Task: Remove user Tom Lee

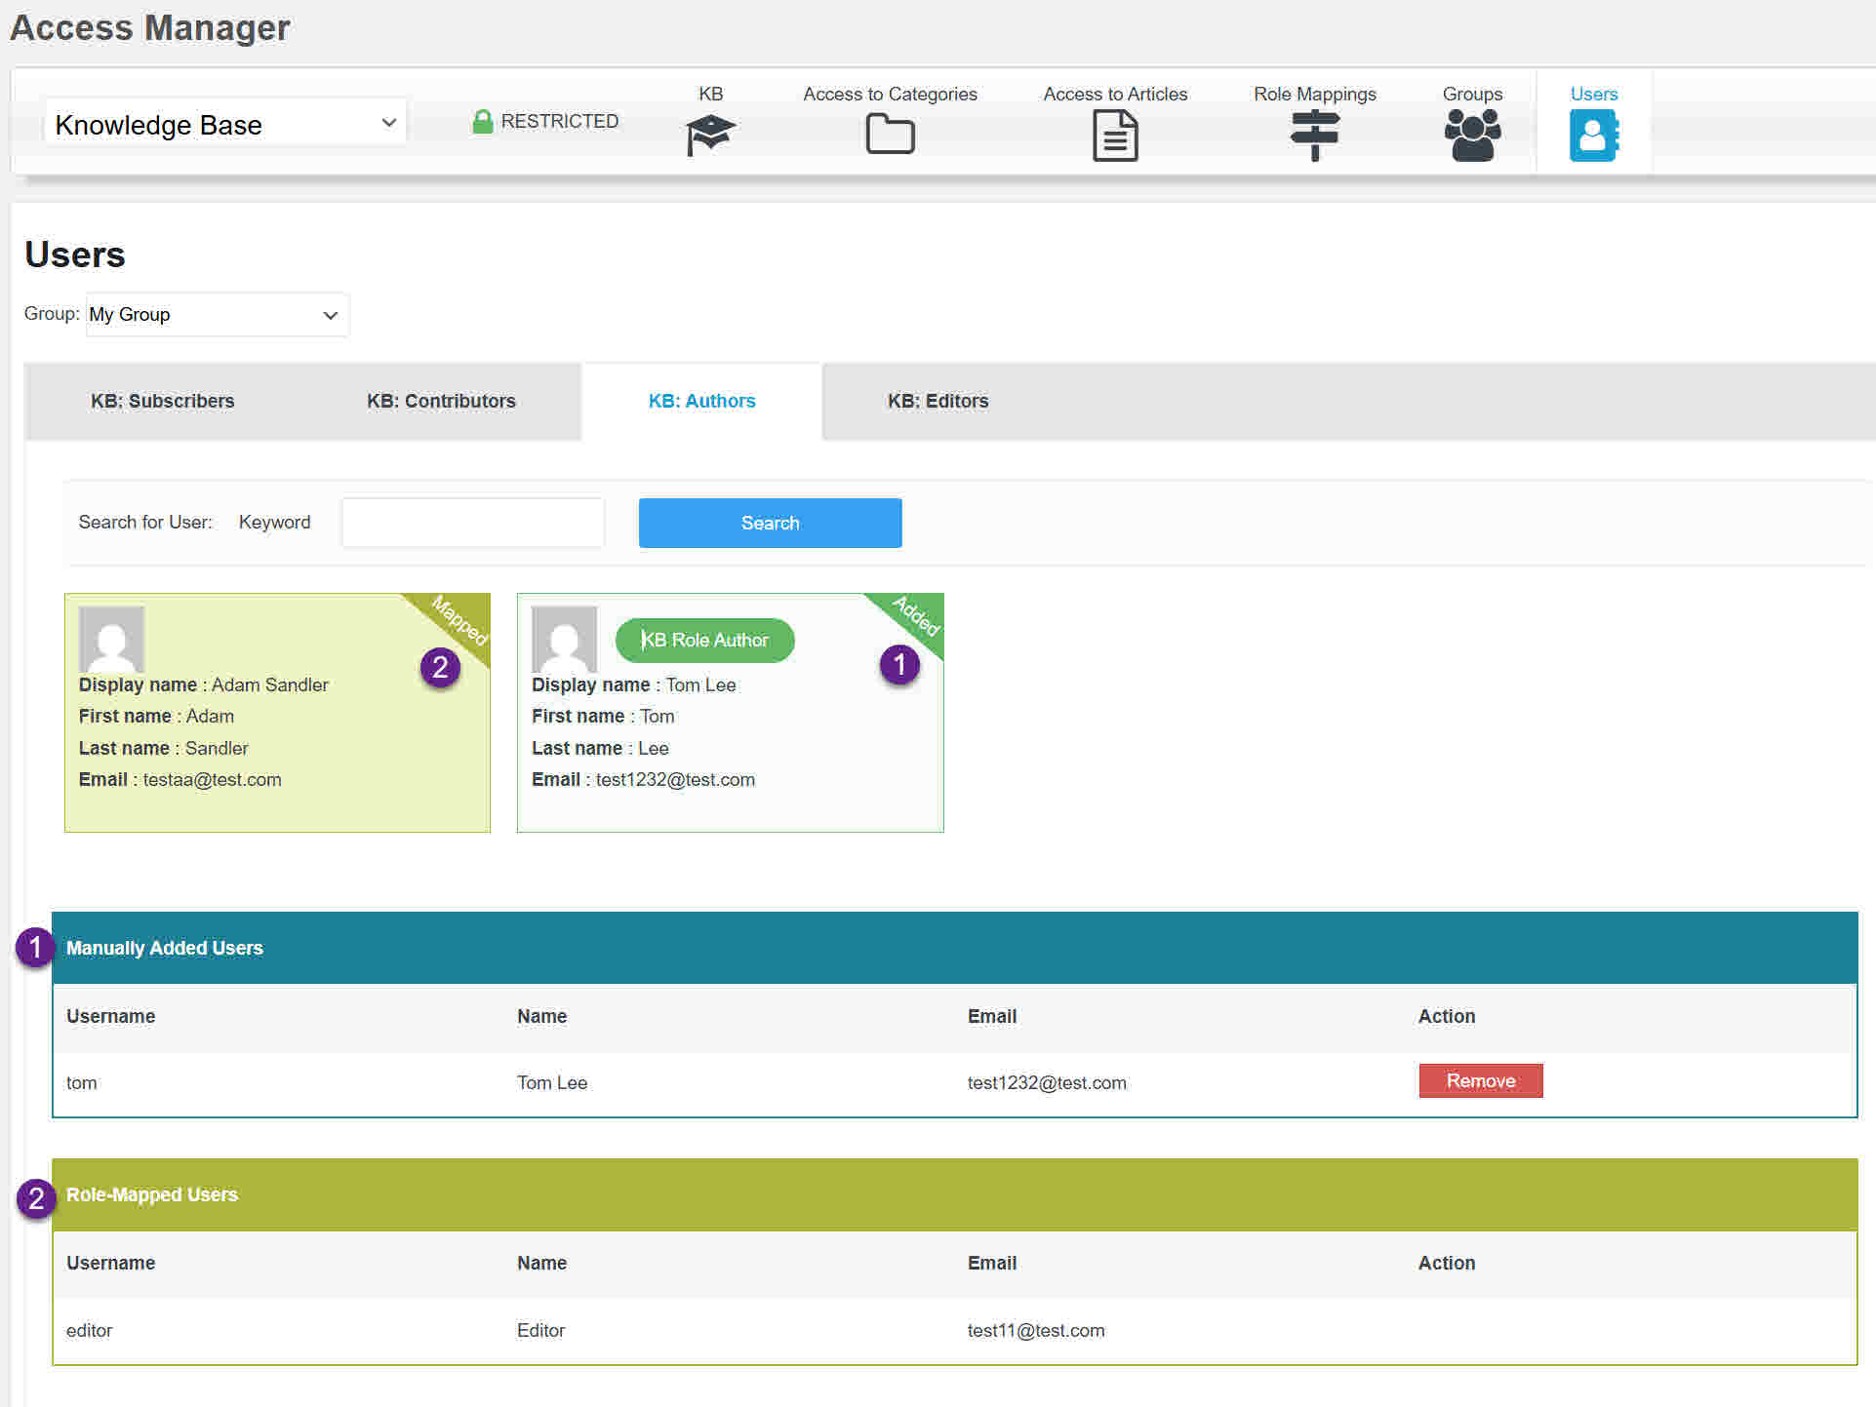Action: [1480, 1080]
